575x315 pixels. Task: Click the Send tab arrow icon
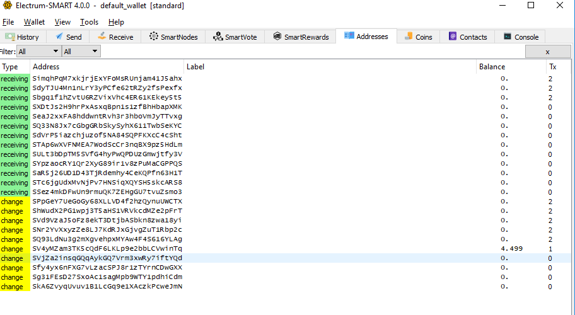[x=59, y=37]
